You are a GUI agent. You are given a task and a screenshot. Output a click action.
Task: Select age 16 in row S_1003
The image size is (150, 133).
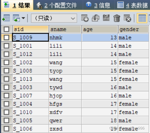(x=100, y=87)
